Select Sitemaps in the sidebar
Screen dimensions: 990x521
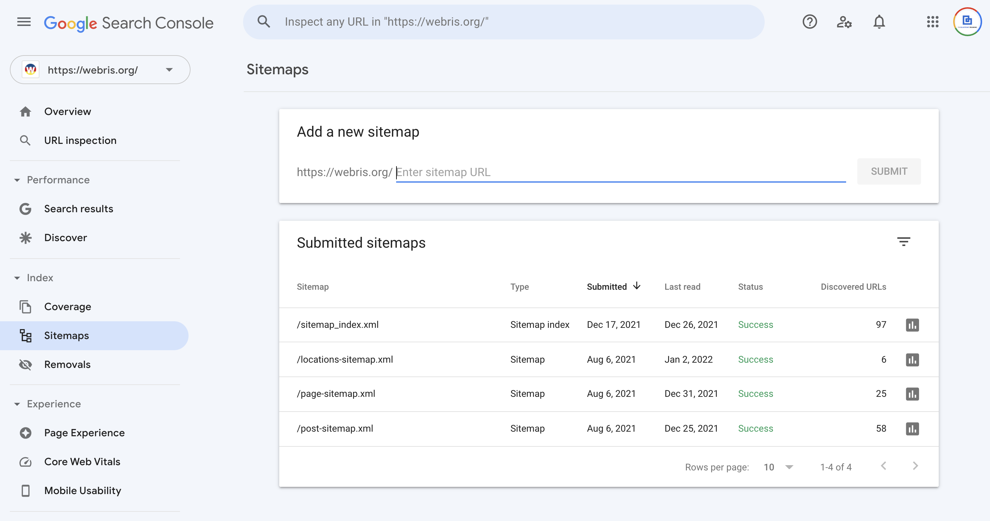94,335
